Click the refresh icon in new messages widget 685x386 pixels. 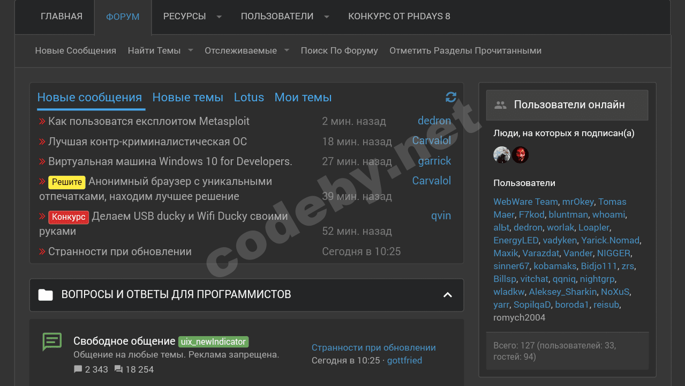click(x=451, y=97)
